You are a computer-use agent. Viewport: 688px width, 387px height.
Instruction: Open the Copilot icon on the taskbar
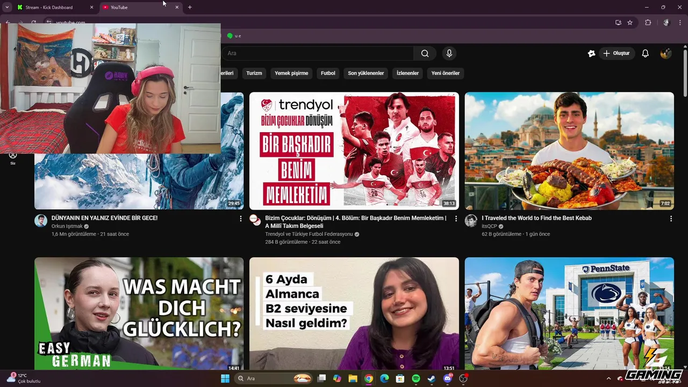point(337,378)
